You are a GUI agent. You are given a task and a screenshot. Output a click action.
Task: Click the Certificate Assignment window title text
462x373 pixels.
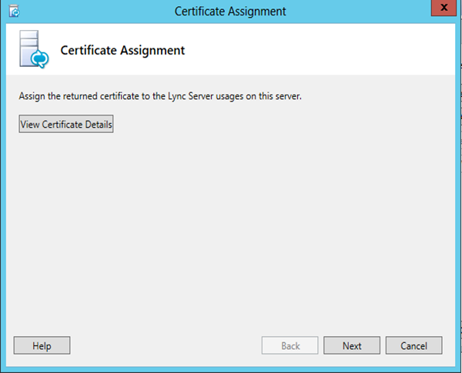[230, 12]
